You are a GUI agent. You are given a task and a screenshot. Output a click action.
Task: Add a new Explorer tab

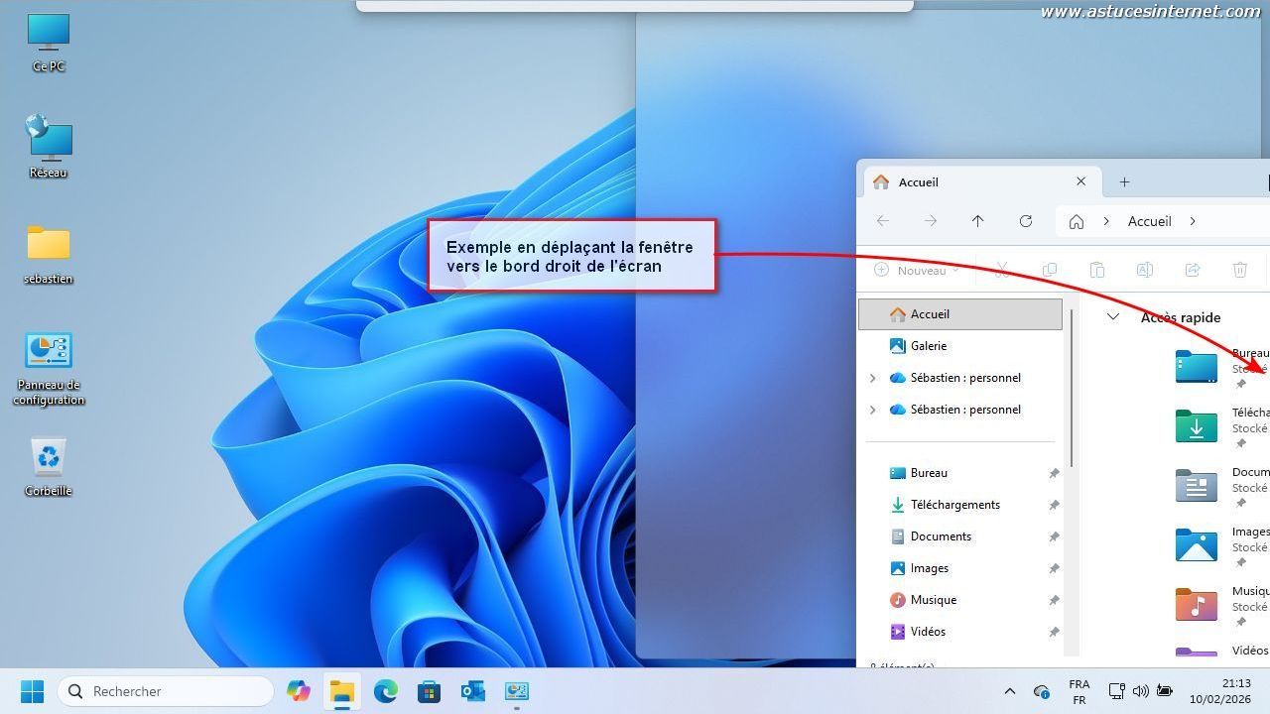1124,182
